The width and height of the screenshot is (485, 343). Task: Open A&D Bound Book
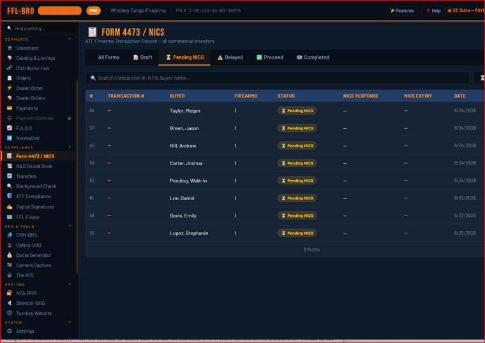pyautogui.click(x=34, y=166)
